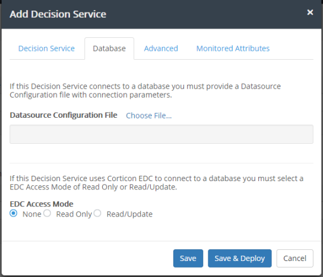Cancel adding the decision service
This screenshot has width=323, height=277.
tap(294, 258)
